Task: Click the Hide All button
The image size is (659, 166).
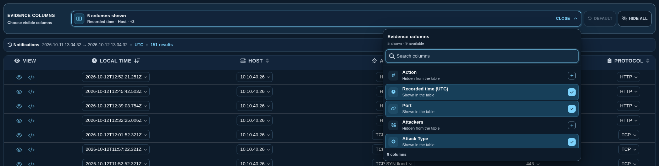Action: (635, 19)
